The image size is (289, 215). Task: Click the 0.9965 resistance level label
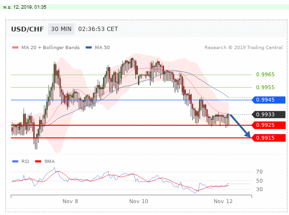pyautogui.click(x=265, y=74)
